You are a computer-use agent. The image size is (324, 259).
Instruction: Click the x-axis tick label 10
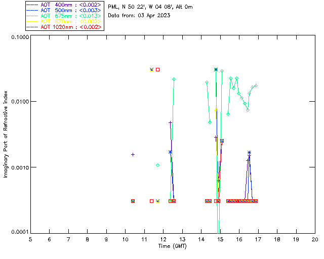click(125, 239)
